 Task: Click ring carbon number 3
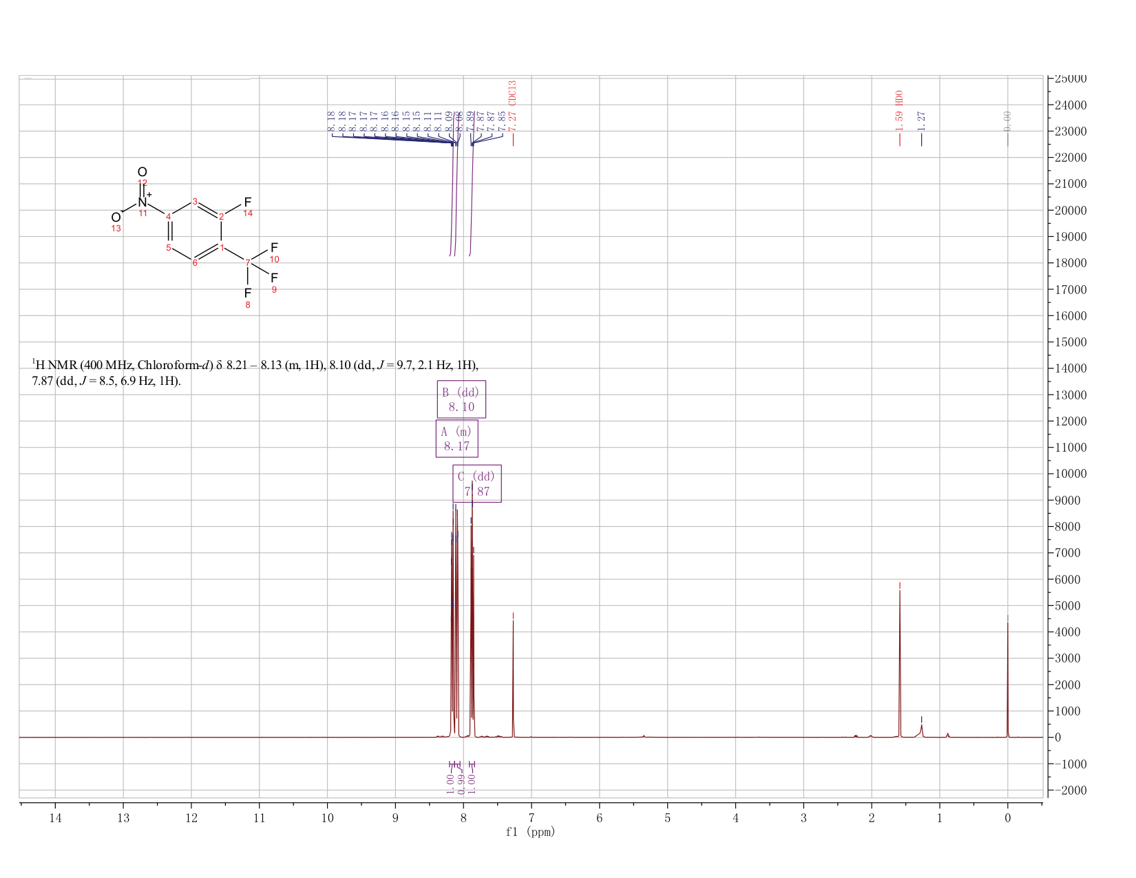tap(195, 202)
